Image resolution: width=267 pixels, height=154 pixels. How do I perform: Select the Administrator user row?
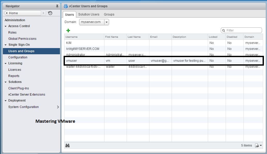(x=163, y=55)
